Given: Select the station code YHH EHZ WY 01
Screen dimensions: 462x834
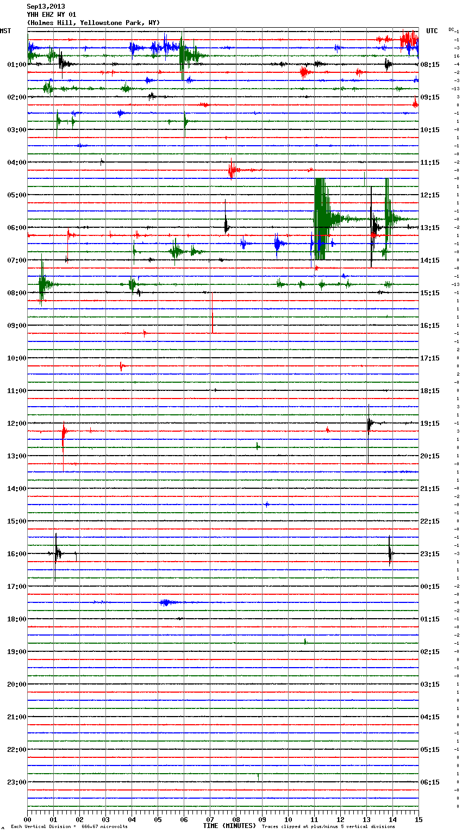Looking at the screenshot, I should coord(52,15).
